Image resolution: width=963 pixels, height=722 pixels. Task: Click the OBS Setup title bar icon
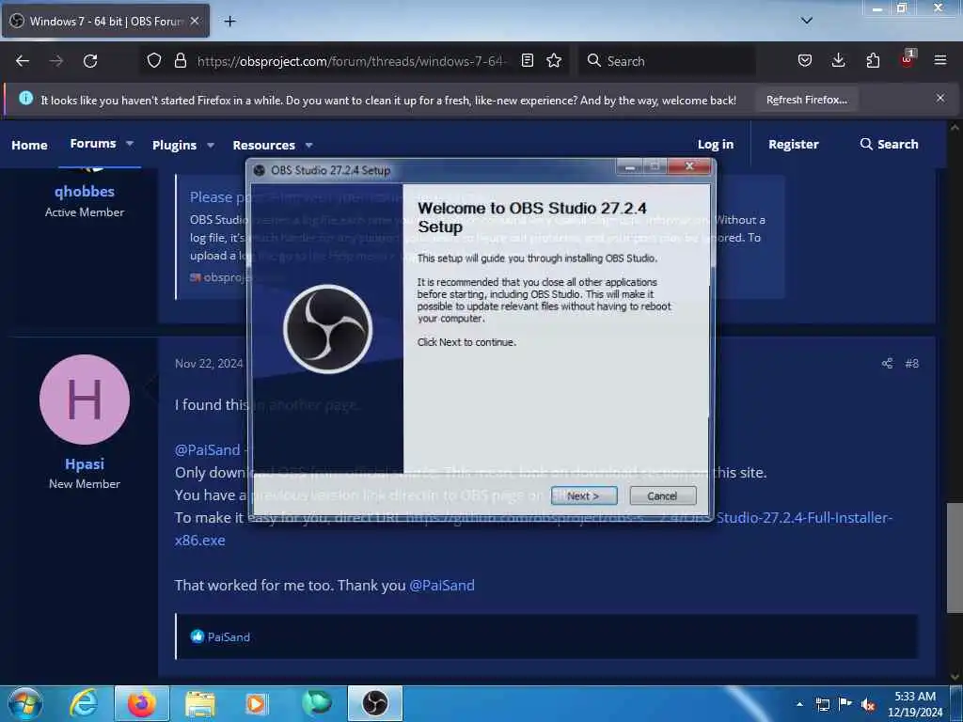pyautogui.click(x=260, y=170)
